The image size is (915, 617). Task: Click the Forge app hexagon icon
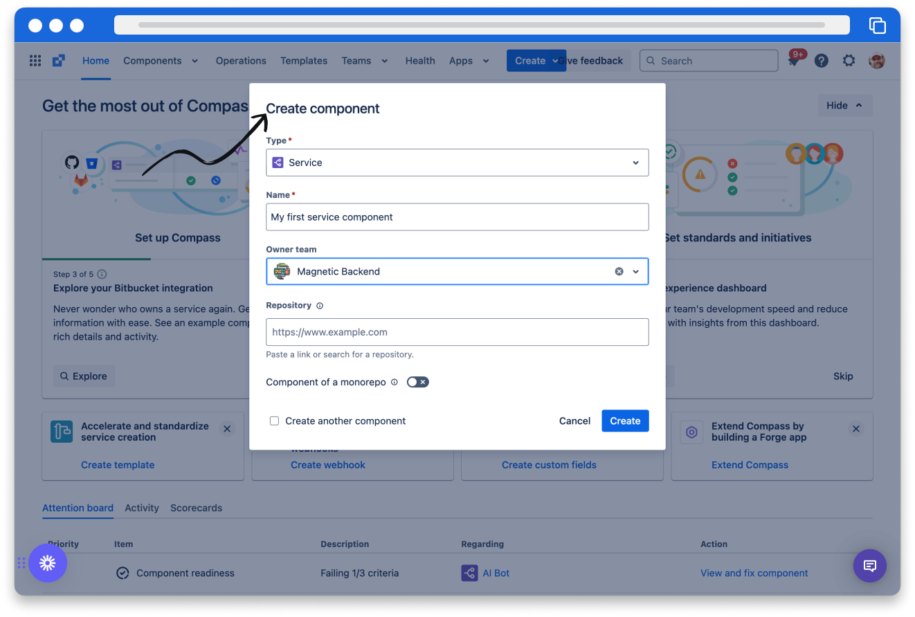point(691,432)
